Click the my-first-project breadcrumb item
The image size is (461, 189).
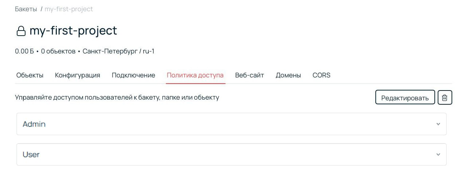(x=69, y=9)
